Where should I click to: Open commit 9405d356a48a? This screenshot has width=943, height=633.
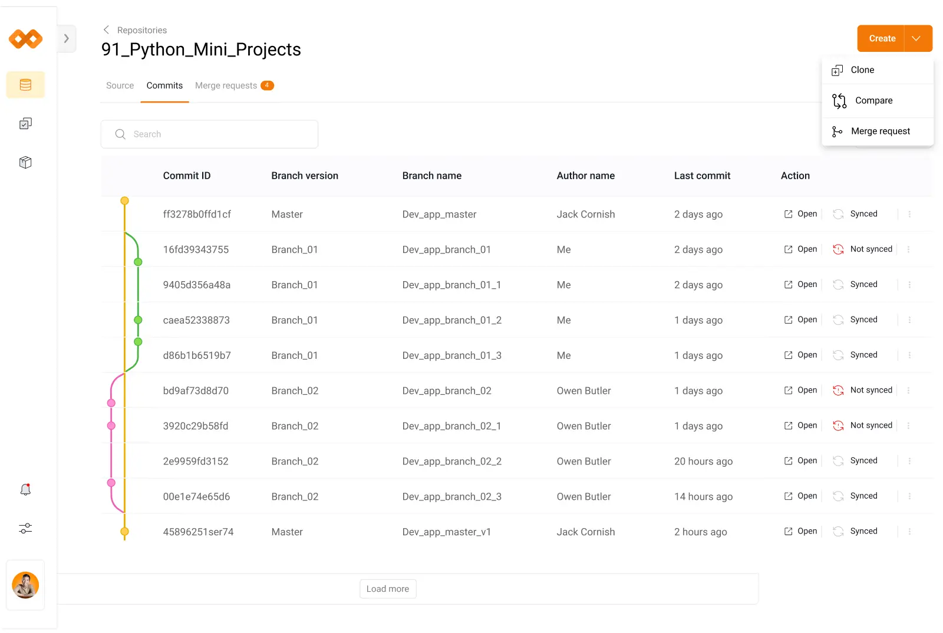pyautogui.click(x=800, y=285)
